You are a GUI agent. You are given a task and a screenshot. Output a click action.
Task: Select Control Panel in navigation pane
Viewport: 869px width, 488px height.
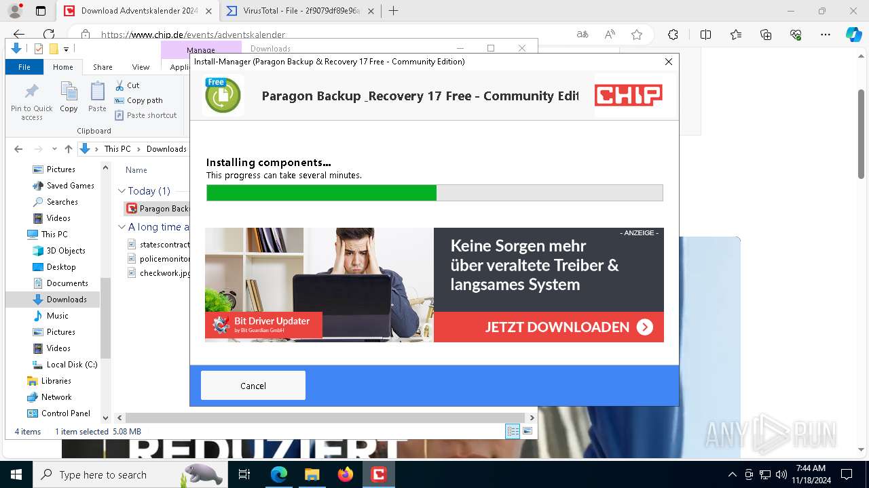coord(66,413)
